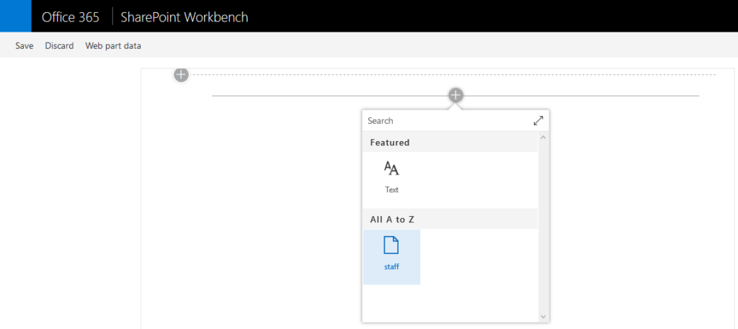Click the staff label in the toolbox
738x329 pixels.
point(391,266)
